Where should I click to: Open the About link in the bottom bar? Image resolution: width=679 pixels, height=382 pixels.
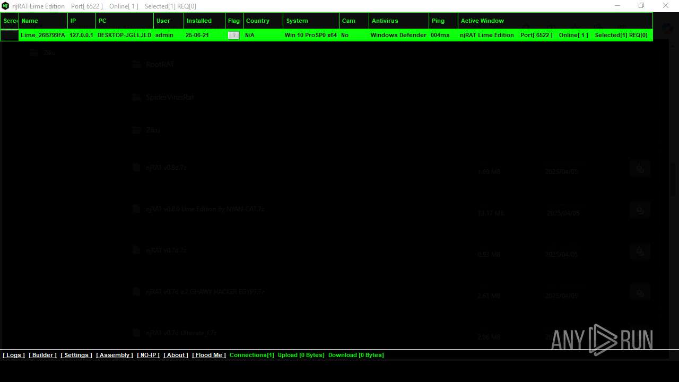(x=176, y=355)
